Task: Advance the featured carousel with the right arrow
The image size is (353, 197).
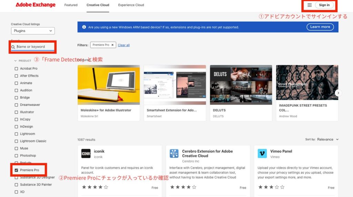Action: tap(338, 93)
